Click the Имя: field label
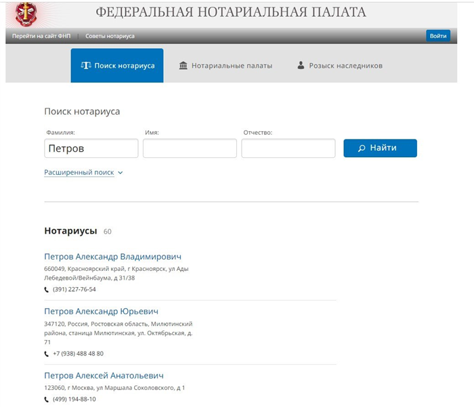Screen dimensions: 474x407 pyautogui.click(x=152, y=133)
